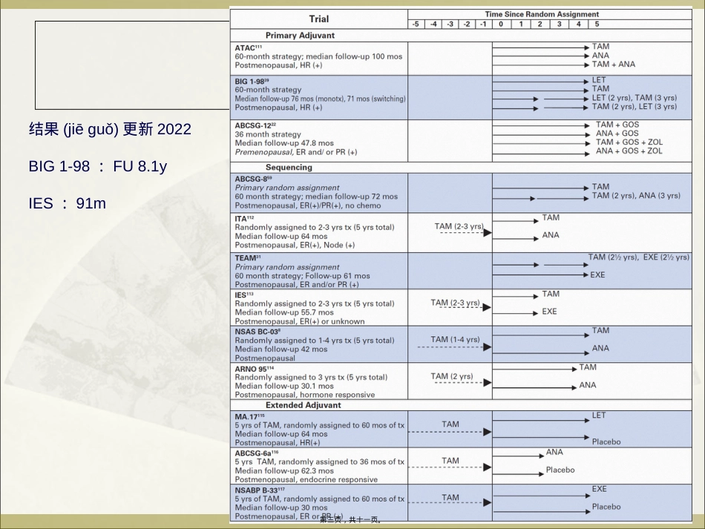Click 'LET' arm label in MA.17 row

[598, 415]
